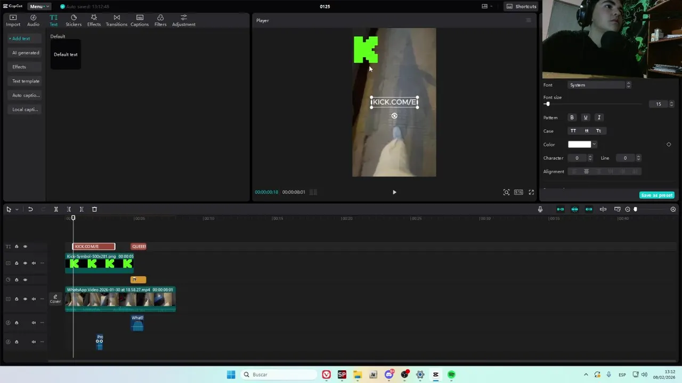Image resolution: width=682 pixels, height=383 pixels.
Task: Delete right of playhead
Action: click(82, 210)
